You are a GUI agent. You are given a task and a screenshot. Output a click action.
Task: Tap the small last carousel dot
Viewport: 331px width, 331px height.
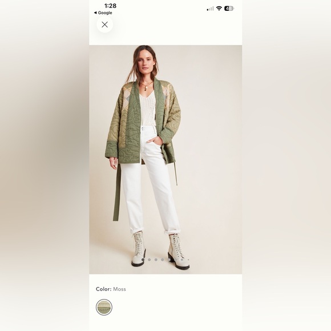(x=188, y=260)
